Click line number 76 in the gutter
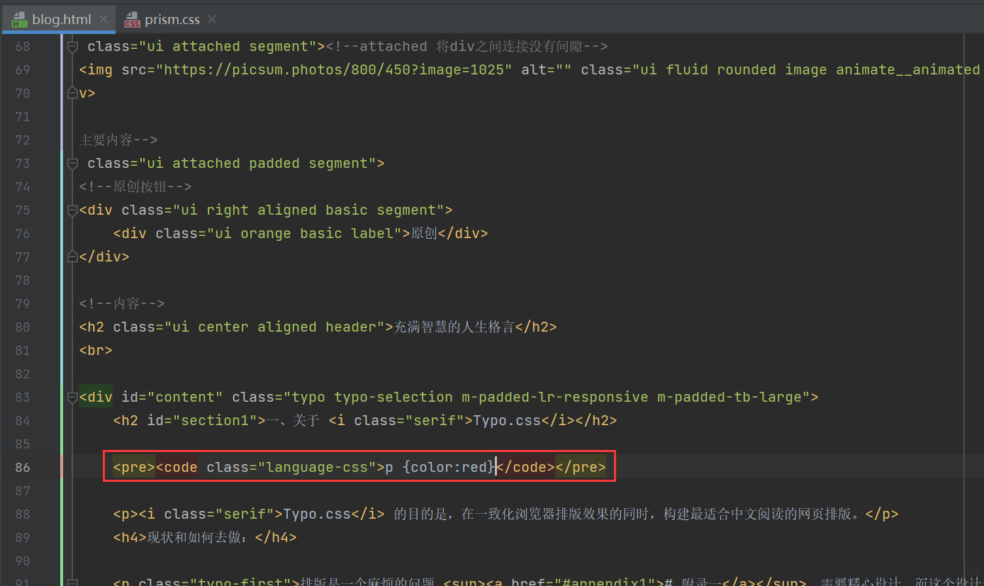 tap(23, 234)
